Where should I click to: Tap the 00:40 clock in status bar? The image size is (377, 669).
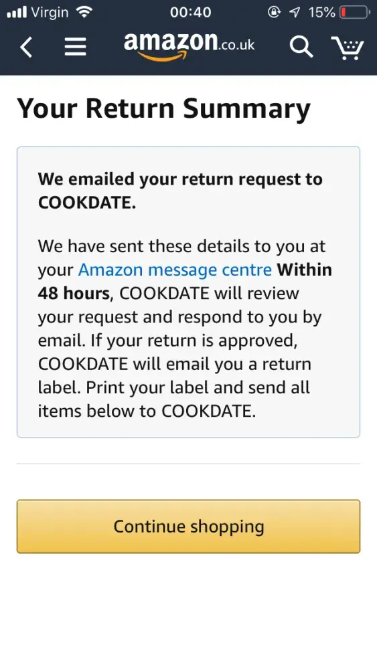tap(190, 12)
